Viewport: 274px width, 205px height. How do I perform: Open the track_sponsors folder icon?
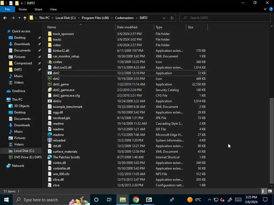click(50, 34)
